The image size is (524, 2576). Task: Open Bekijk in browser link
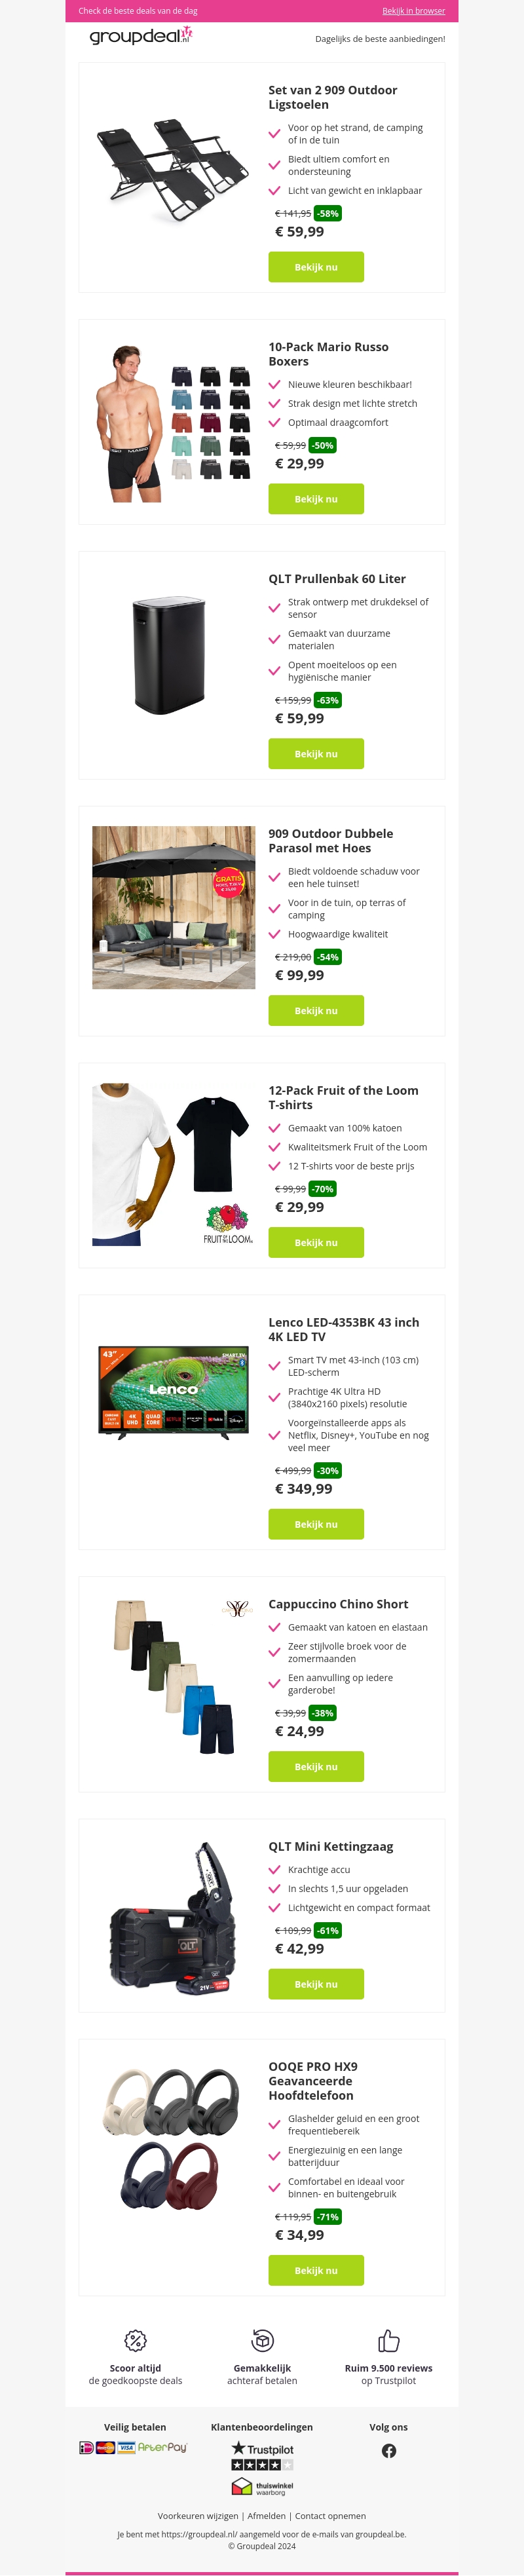pos(414,11)
